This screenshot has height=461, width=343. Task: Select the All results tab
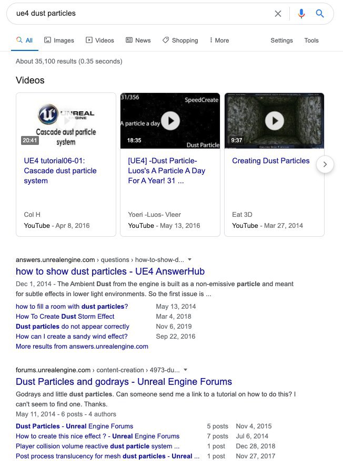pos(24,40)
